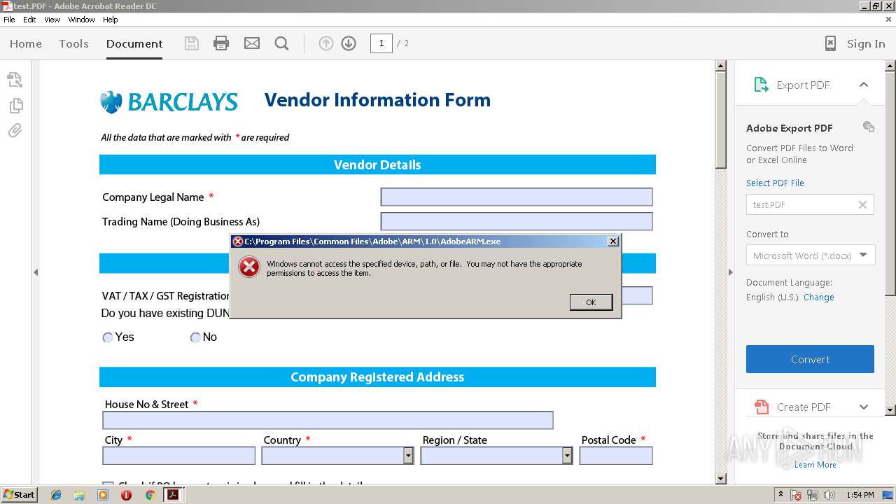
Task: Open the View menu
Action: (52, 20)
